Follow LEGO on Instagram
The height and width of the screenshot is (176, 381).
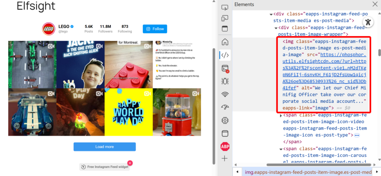tap(155, 29)
